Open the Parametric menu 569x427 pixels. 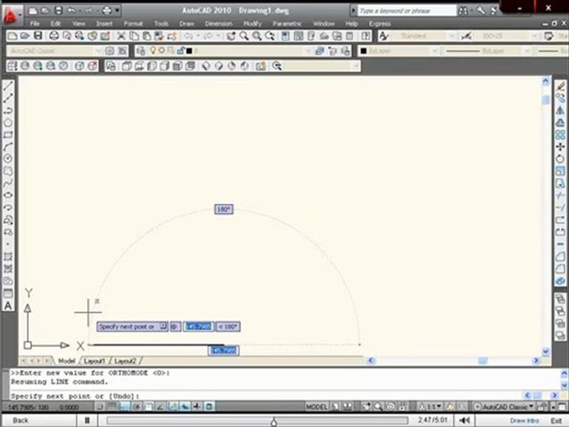coord(287,24)
